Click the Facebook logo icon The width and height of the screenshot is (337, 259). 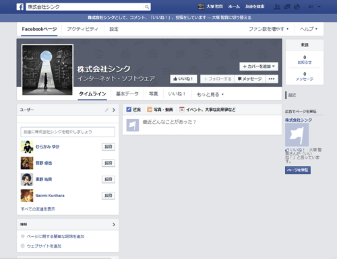20,7
